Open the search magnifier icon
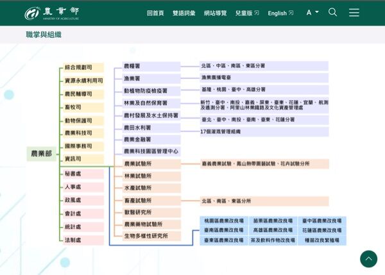 click(x=332, y=12)
